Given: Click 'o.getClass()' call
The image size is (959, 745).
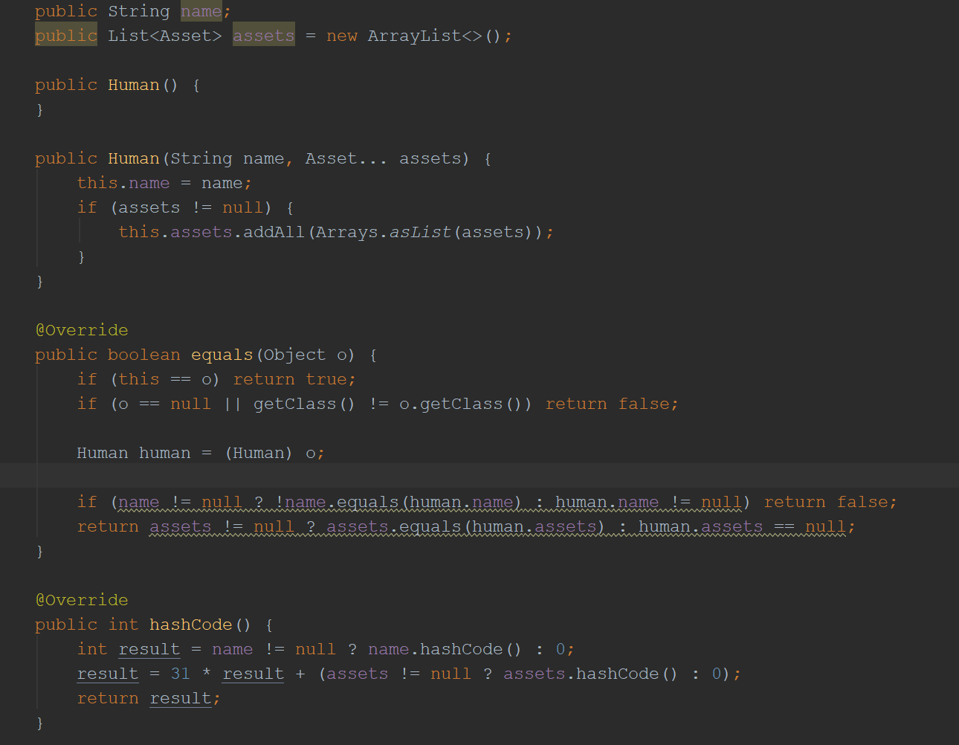Looking at the screenshot, I should [x=462, y=404].
